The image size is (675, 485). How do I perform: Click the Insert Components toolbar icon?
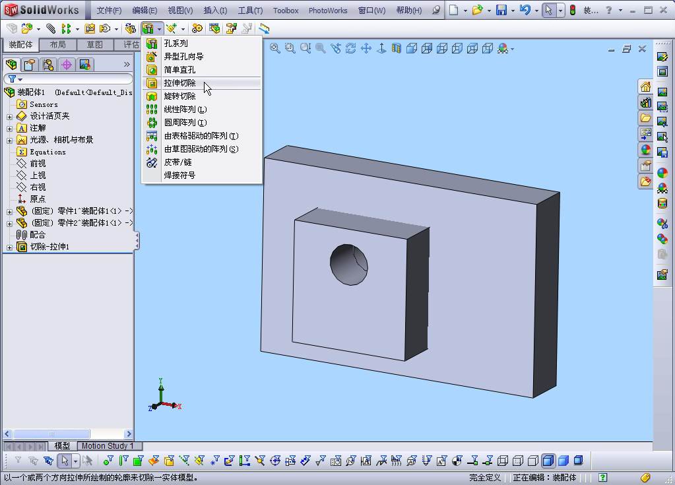26,28
